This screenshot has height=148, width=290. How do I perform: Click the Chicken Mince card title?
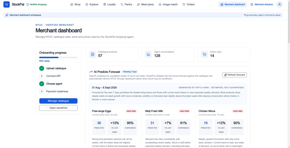pyautogui.click(x=207, y=111)
